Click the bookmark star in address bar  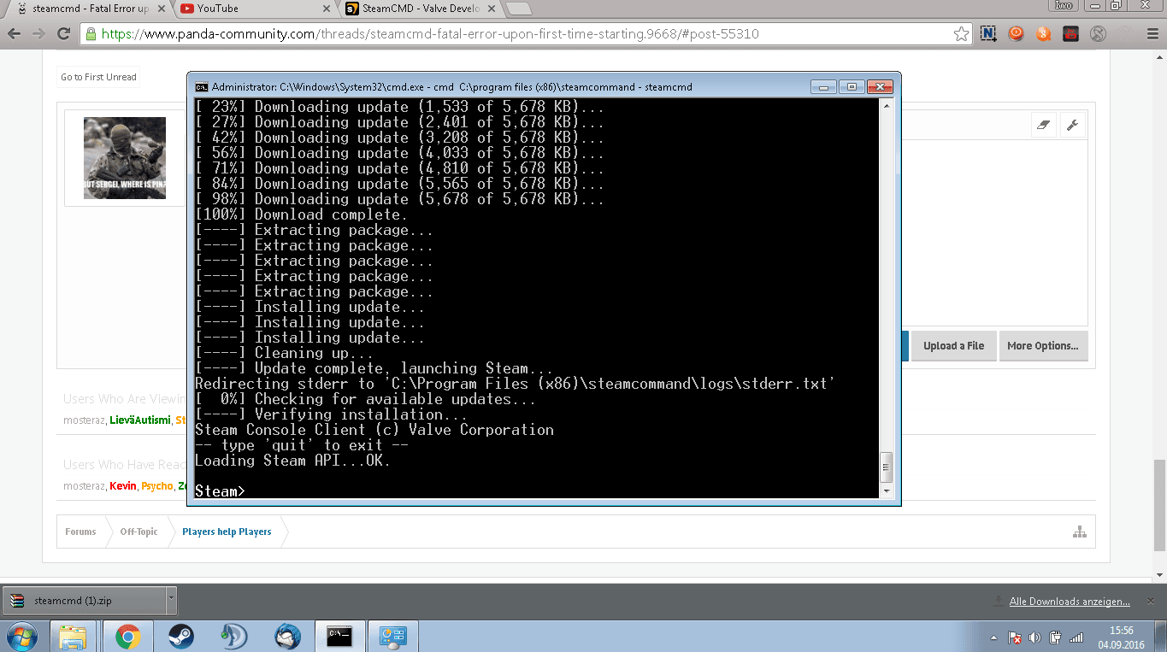961,34
